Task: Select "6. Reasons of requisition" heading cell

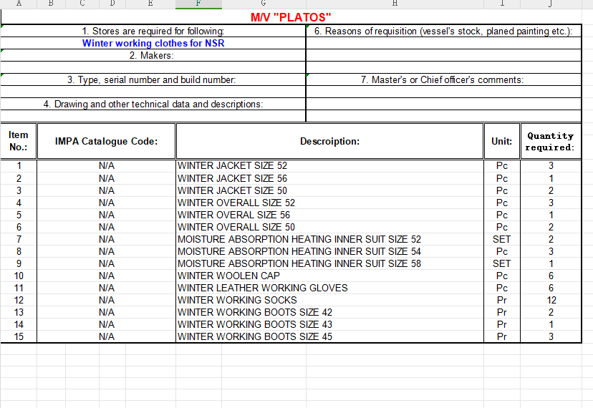Action: 442,31
